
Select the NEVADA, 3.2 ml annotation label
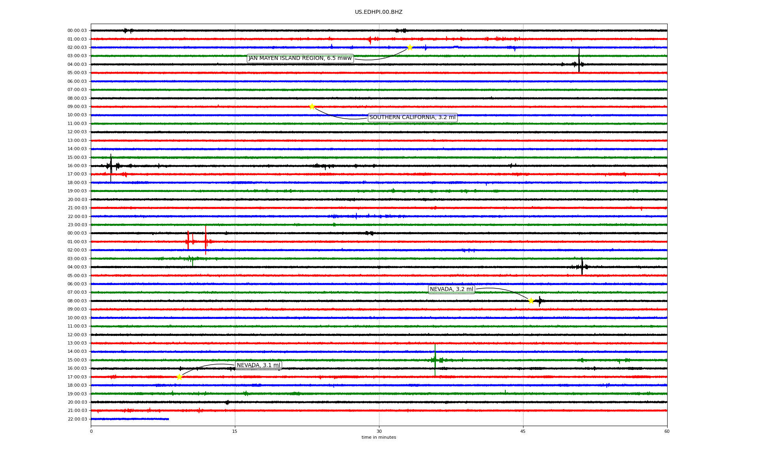tap(451, 289)
